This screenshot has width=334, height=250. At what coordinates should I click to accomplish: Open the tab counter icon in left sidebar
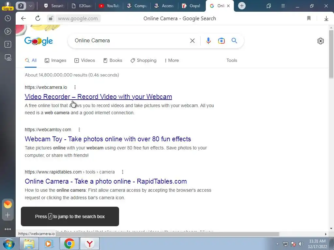tap(8, 44)
